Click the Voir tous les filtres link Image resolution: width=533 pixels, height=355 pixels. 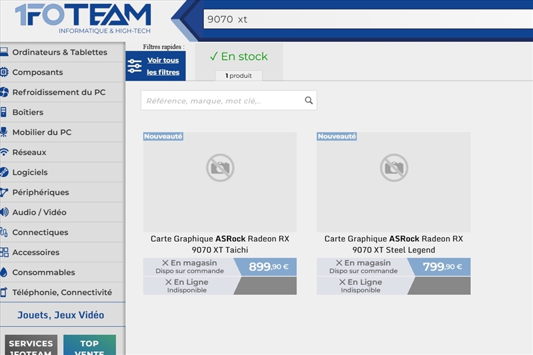[x=163, y=66]
